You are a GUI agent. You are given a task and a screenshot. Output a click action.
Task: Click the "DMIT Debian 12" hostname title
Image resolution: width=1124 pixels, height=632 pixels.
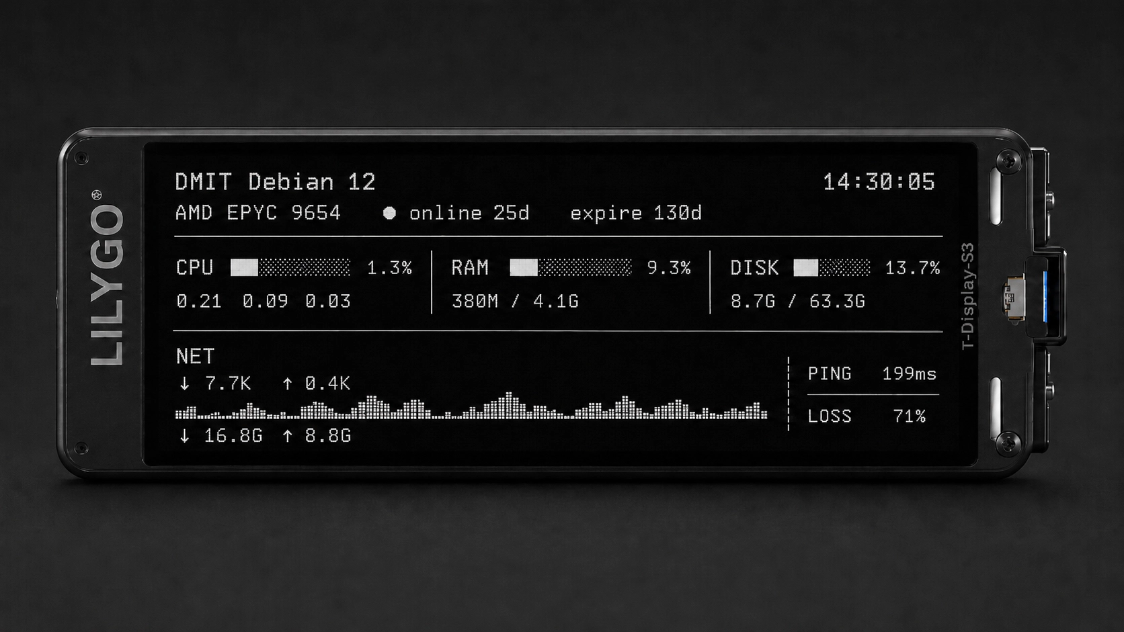[275, 182]
